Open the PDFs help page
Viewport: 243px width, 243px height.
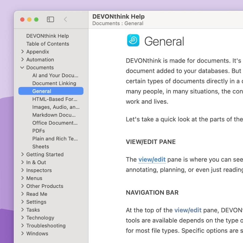[x=39, y=131]
